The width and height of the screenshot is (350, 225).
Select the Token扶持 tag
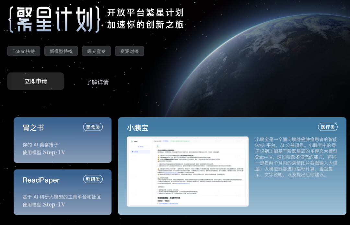coord(24,51)
